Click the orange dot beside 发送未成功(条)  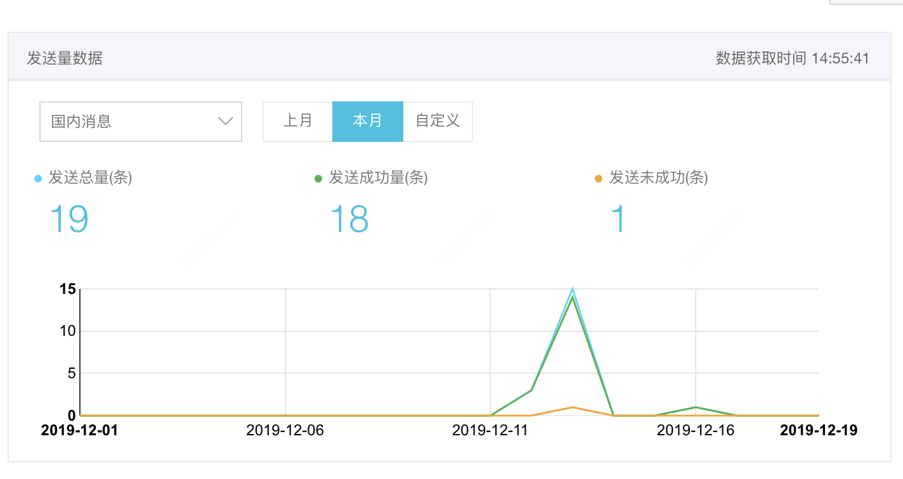[598, 179]
